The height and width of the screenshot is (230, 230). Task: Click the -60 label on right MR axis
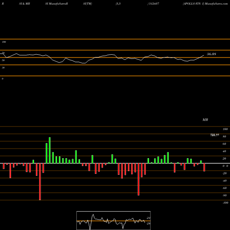pyautogui.click(x=224, y=188)
